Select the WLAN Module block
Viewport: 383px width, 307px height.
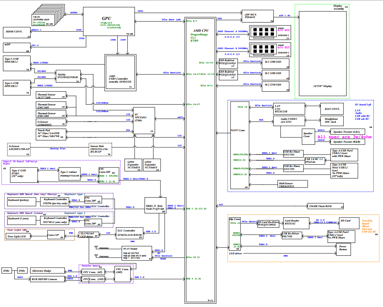coord(137,253)
